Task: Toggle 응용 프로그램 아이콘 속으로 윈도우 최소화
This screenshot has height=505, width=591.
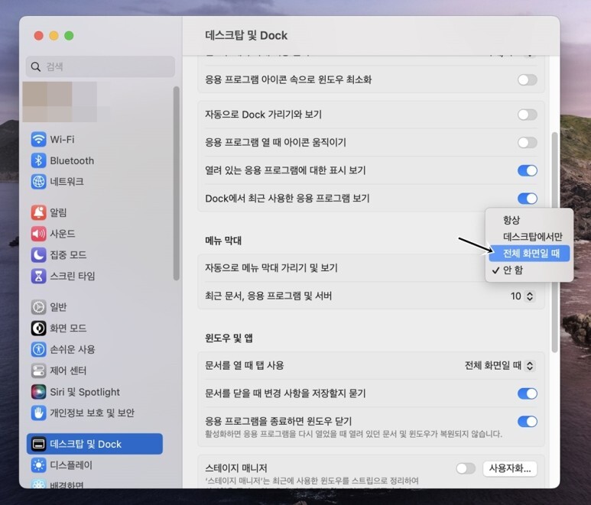Action: (x=528, y=79)
